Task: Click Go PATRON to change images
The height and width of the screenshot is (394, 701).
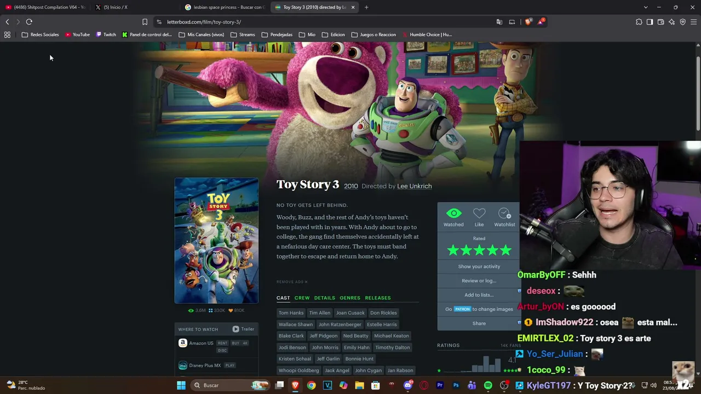Action: [479, 309]
